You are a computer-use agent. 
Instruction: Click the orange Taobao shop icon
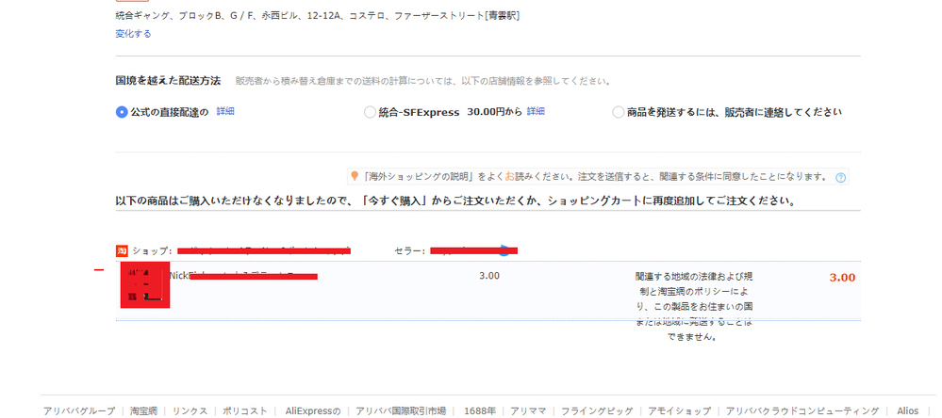pos(122,250)
